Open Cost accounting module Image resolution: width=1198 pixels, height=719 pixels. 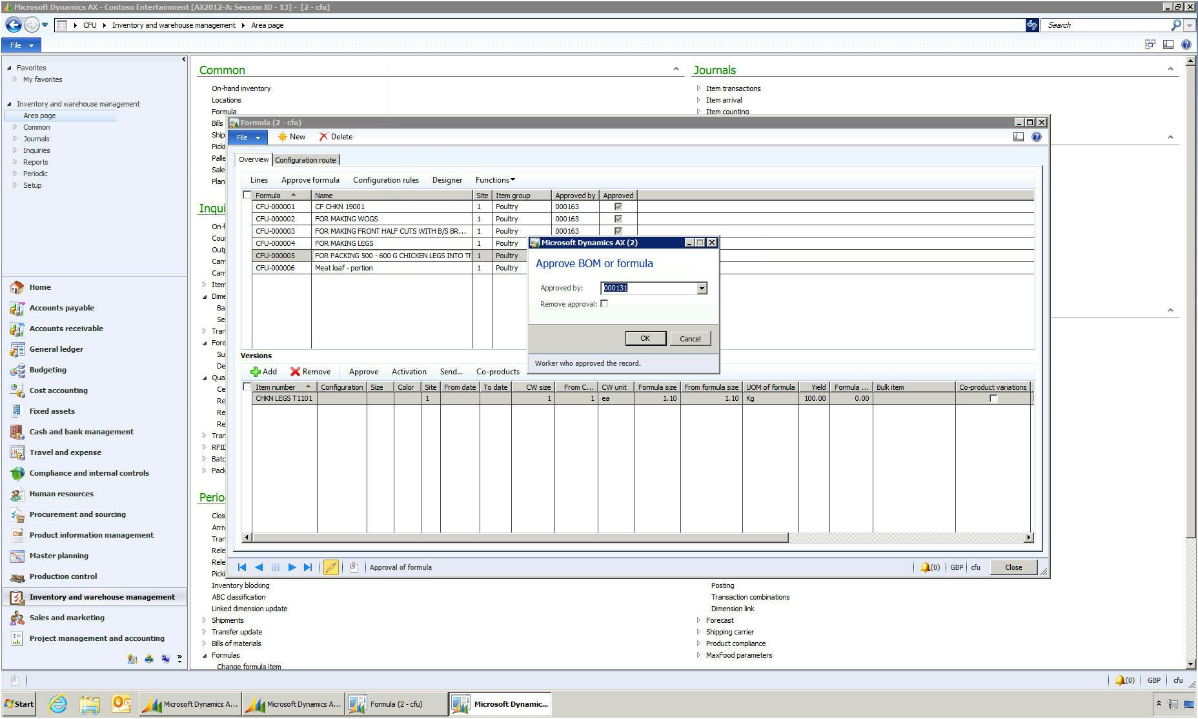58,390
